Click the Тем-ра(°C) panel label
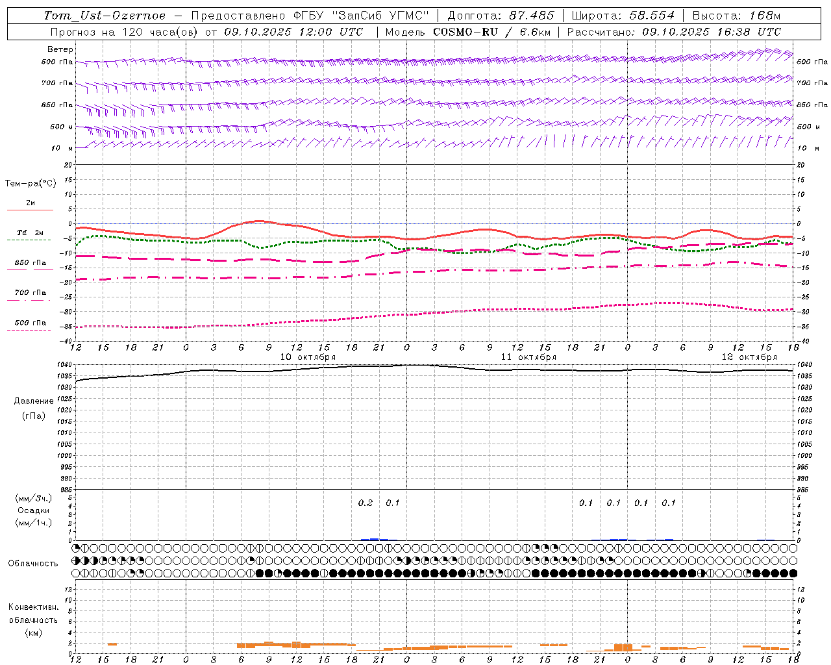Screen dimensions: 831x665 tap(31, 184)
